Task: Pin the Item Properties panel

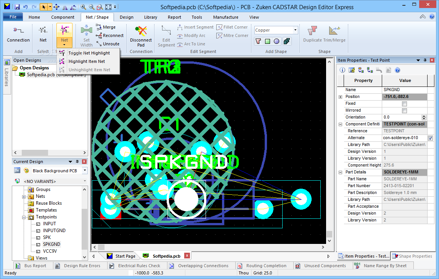Action: click(x=425, y=60)
